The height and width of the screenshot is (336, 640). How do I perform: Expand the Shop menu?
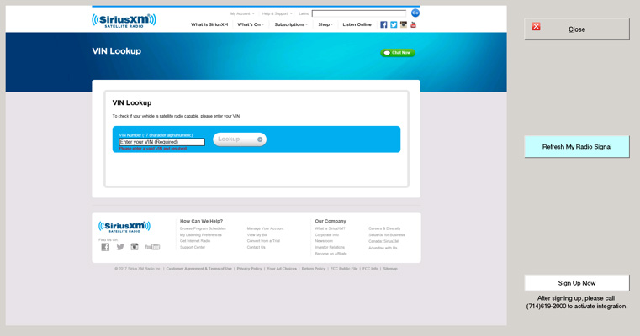[325, 24]
